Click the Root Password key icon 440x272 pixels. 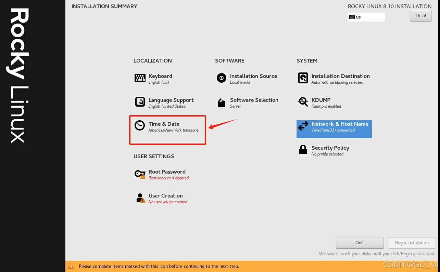(x=140, y=174)
